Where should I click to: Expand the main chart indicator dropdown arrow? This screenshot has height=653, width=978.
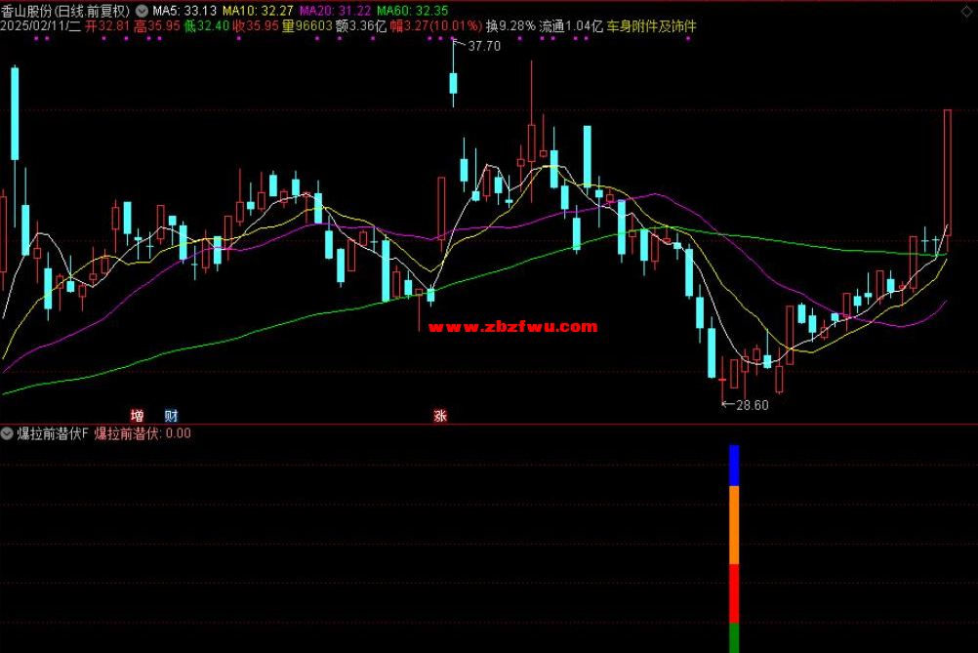[x=142, y=10]
